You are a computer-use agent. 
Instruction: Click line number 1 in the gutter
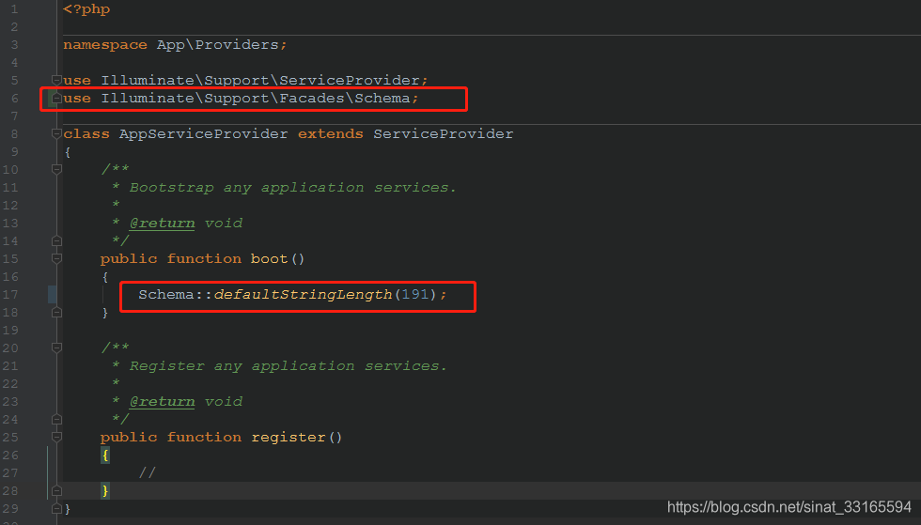tap(14, 9)
